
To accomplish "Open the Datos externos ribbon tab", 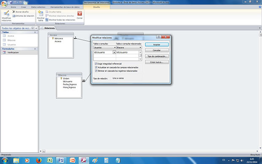I will (38, 7).
